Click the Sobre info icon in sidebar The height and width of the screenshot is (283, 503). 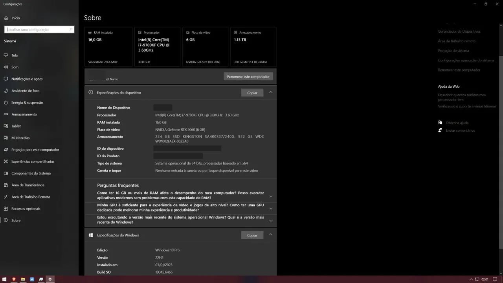point(6,221)
